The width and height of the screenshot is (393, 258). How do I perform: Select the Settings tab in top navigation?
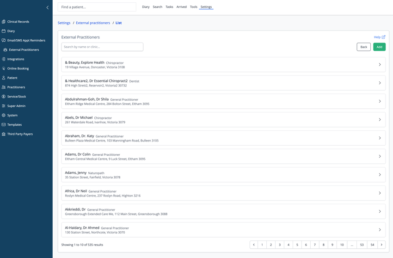pos(206,7)
